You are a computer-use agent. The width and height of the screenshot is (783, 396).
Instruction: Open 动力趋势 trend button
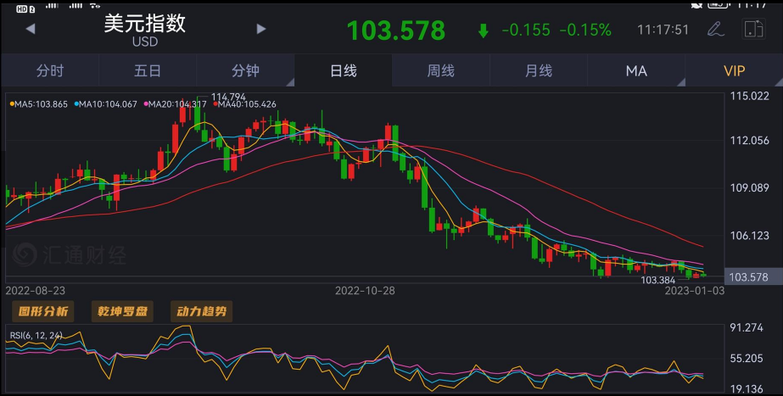(x=201, y=311)
